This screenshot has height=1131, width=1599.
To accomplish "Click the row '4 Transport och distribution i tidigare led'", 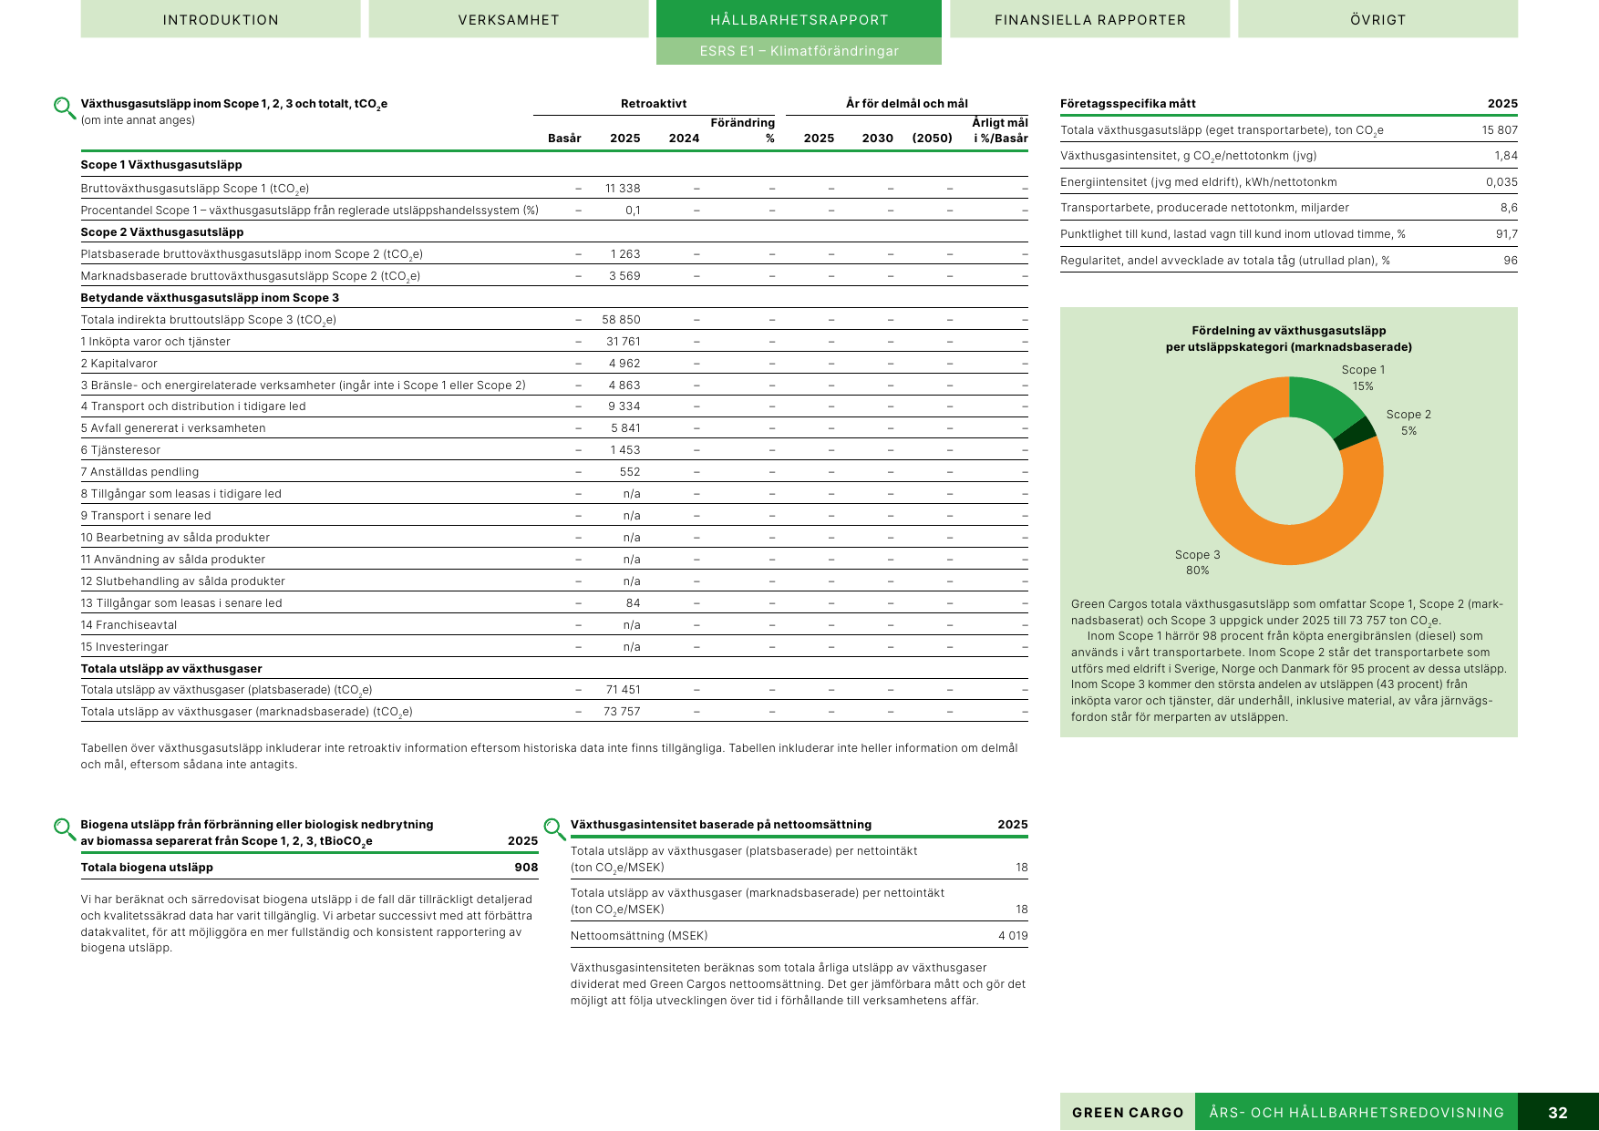I will pyautogui.click(x=554, y=406).
